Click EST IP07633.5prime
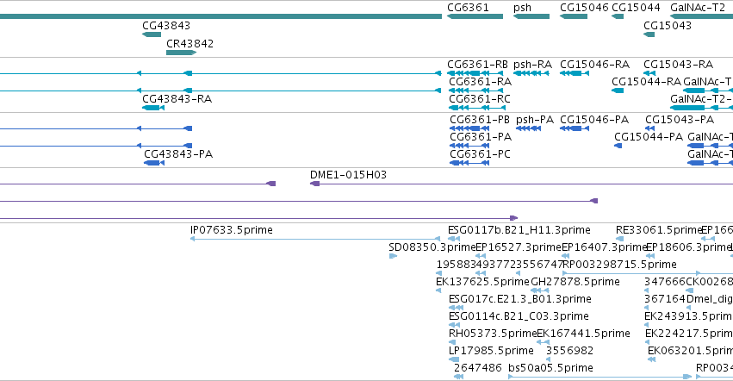The image size is (733, 381). point(232,230)
